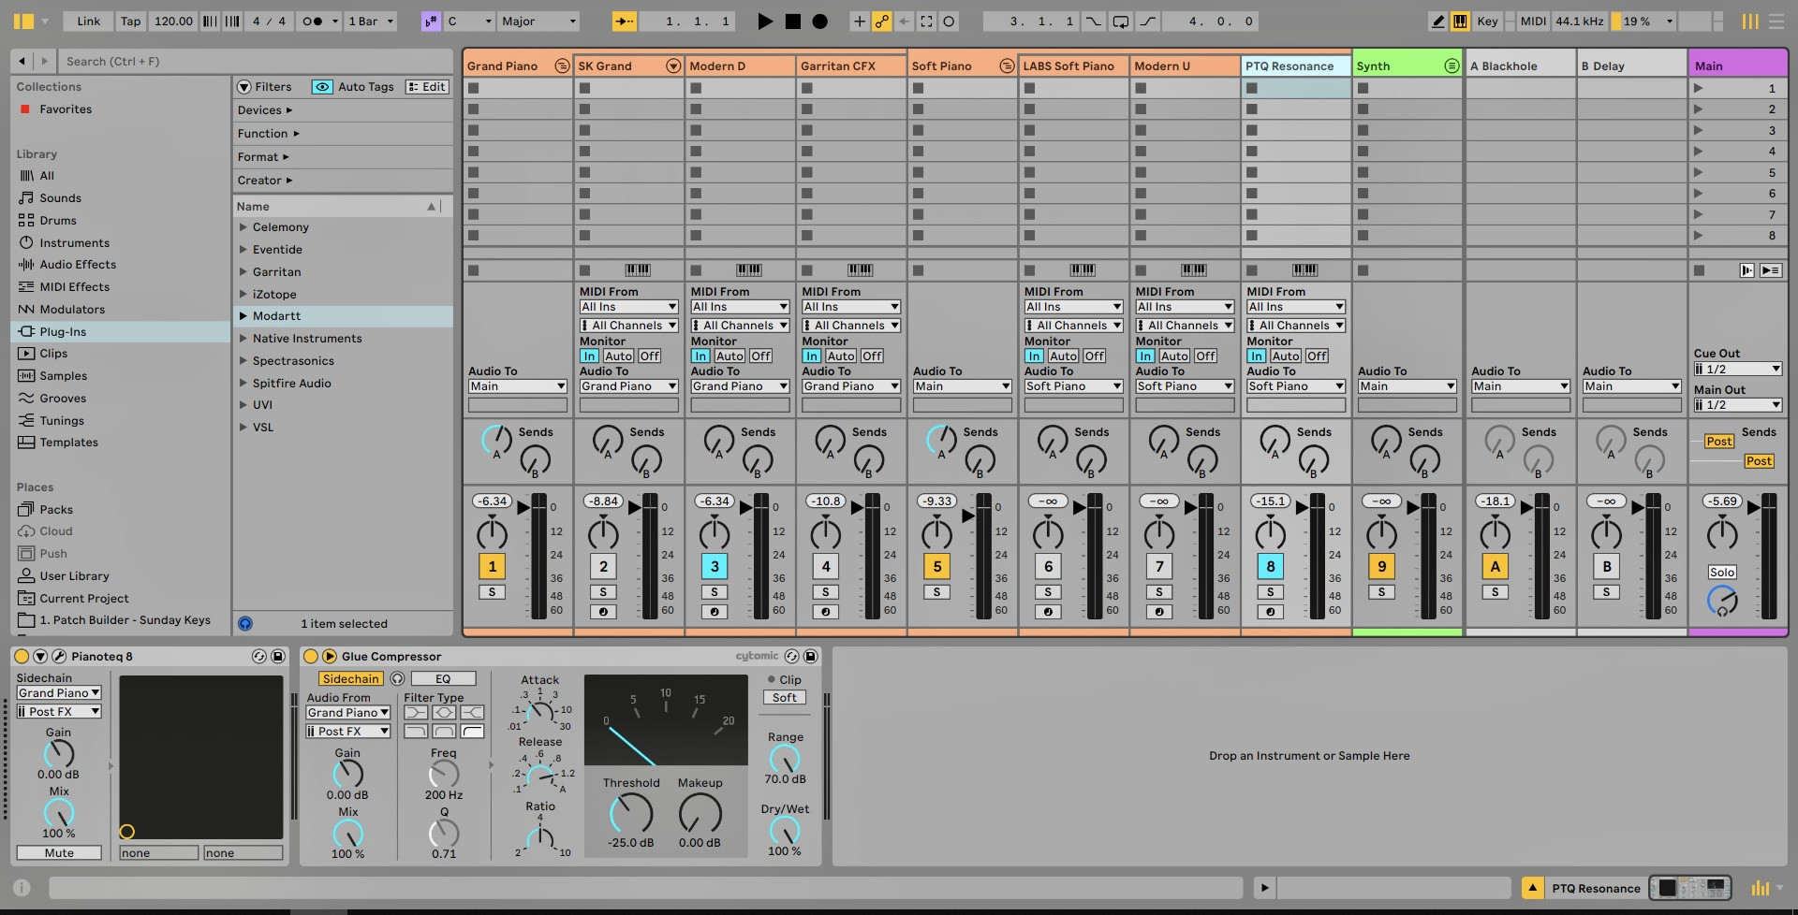Click Edit next to Auto Tags
Image resolution: width=1798 pixels, height=915 pixels.
coord(426,86)
